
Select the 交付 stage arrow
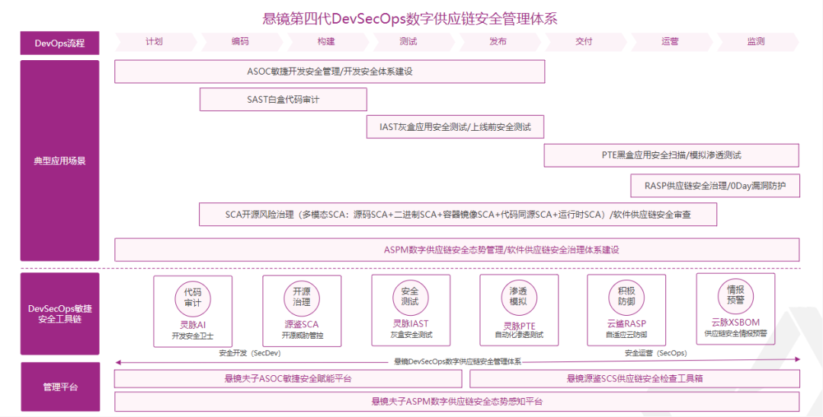(586, 42)
